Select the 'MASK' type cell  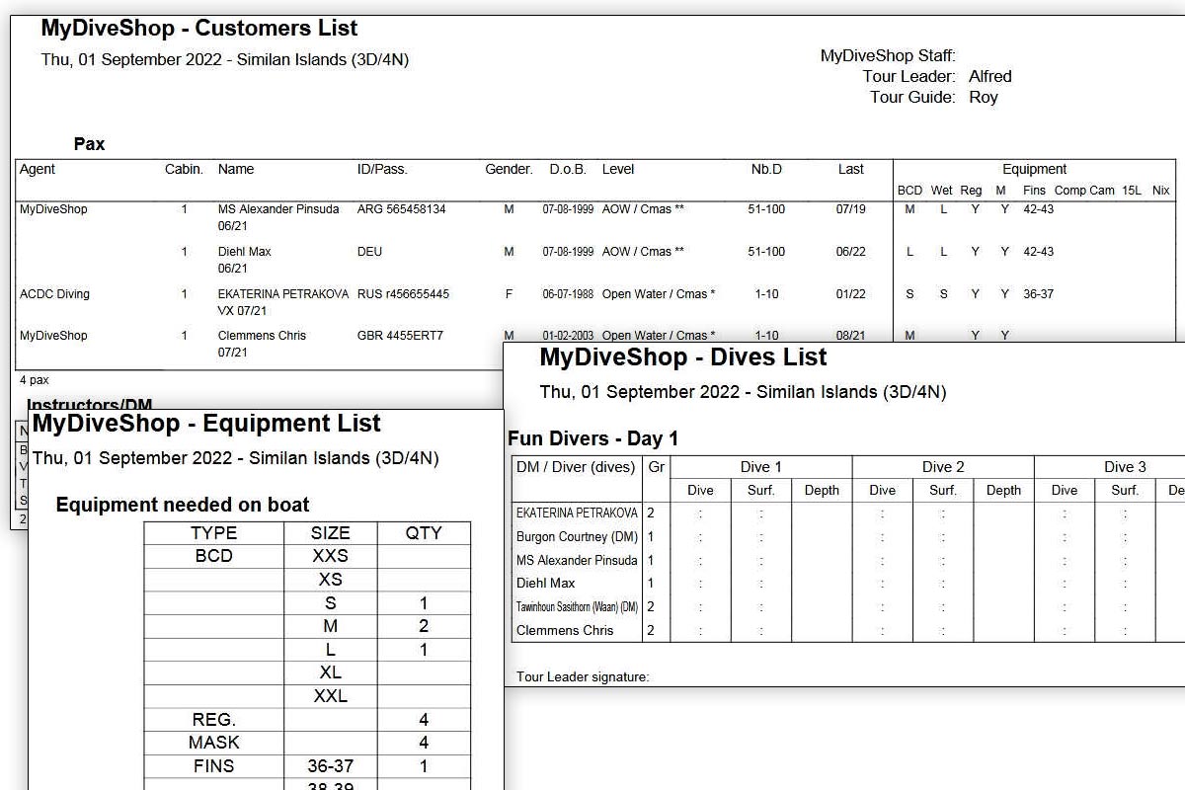(x=213, y=743)
